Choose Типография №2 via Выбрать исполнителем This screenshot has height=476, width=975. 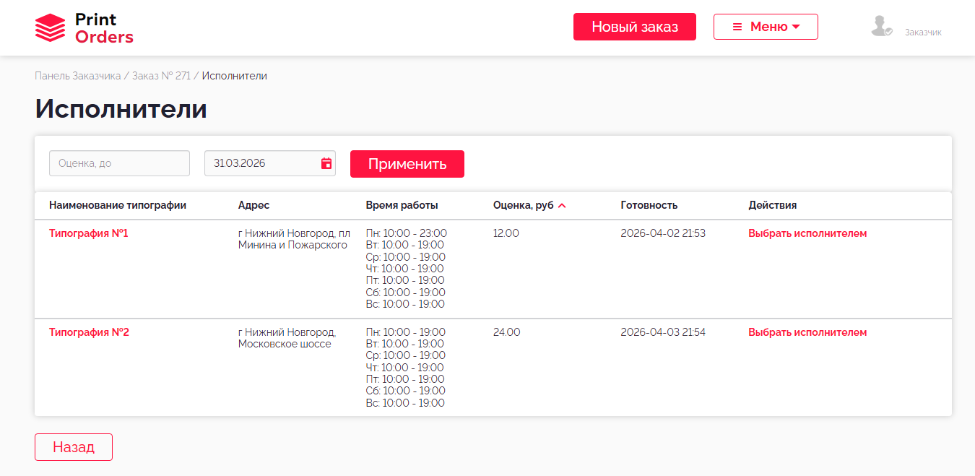click(x=807, y=332)
